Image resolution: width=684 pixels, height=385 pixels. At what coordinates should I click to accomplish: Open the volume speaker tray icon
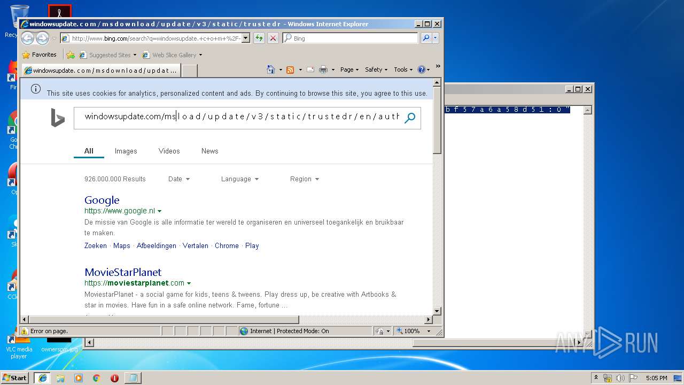click(x=620, y=378)
